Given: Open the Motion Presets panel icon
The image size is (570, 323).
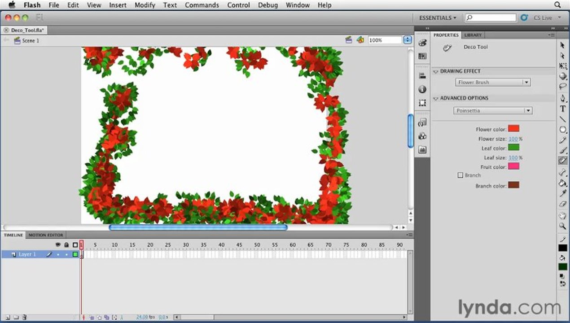Looking at the screenshot, I should pos(422,150).
